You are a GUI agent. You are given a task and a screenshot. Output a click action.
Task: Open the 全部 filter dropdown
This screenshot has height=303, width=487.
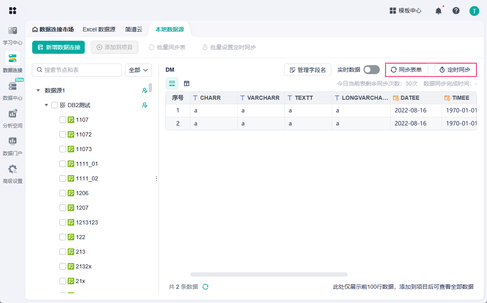[x=139, y=70]
